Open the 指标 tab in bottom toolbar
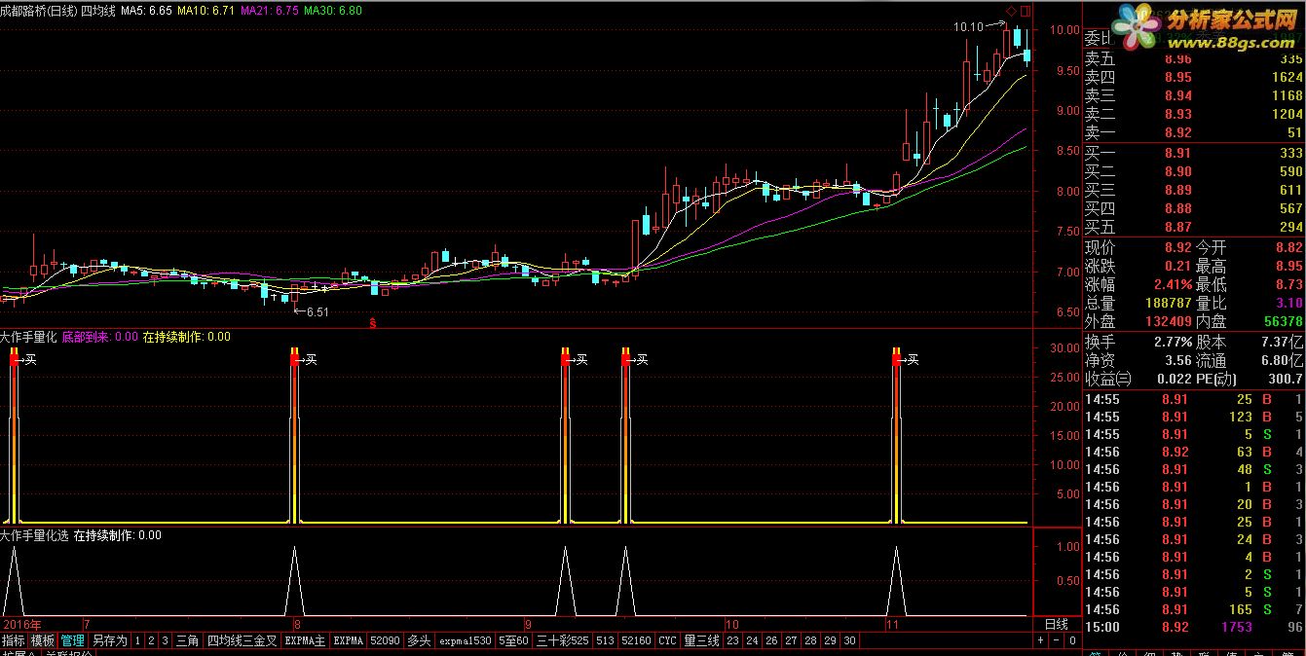 click(x=14, y=641)
